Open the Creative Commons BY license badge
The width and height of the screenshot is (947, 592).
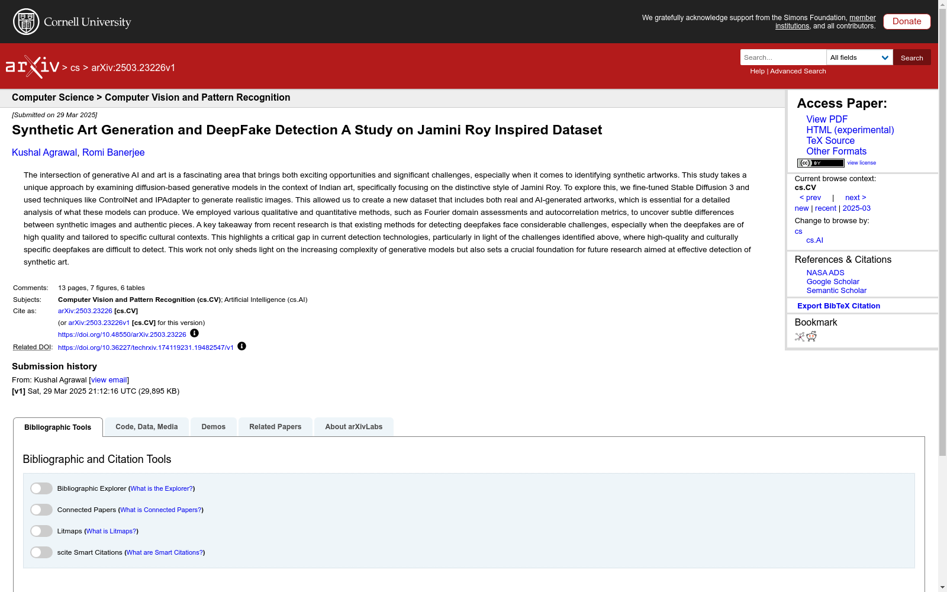(820, 163)
